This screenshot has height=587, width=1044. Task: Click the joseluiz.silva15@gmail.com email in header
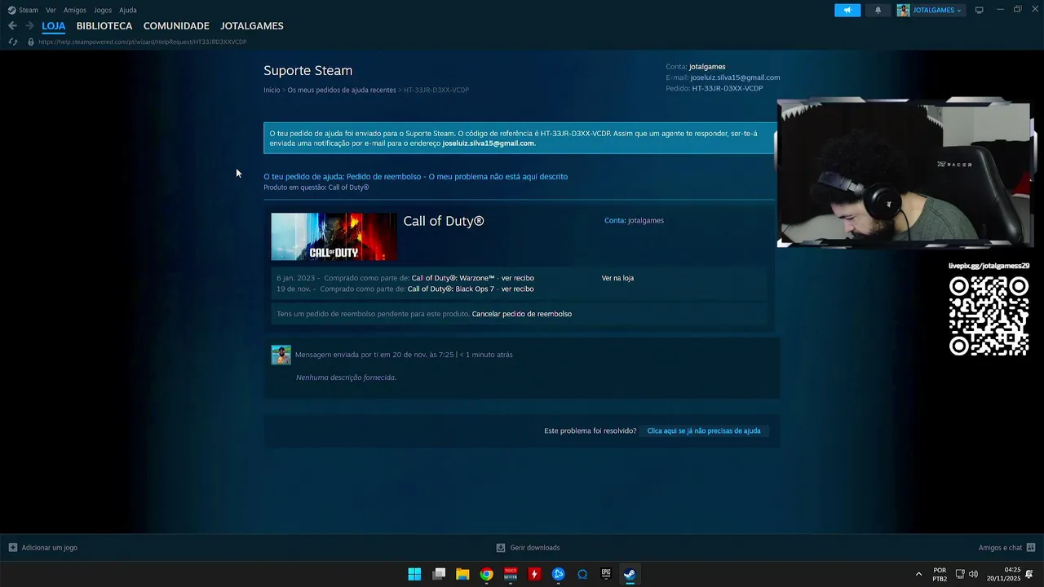(x=735, y=77)
